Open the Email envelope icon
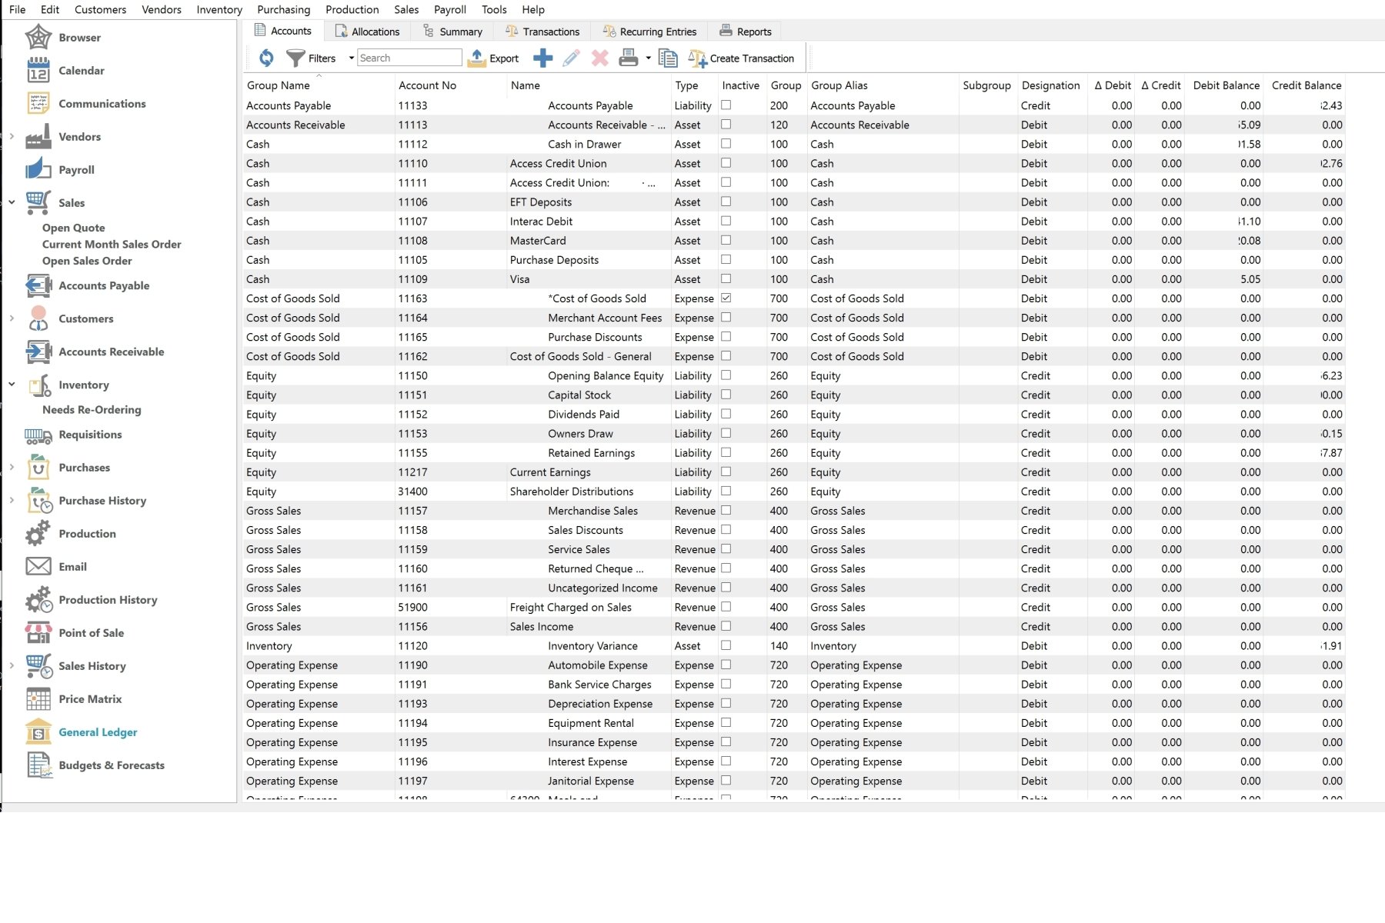 [x=38, y=567]
